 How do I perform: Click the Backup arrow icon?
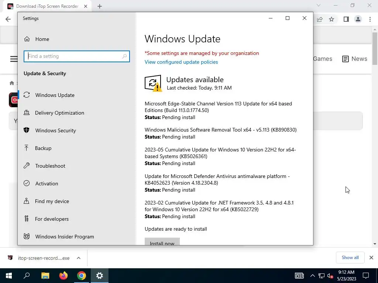click(x=27, y=148)
